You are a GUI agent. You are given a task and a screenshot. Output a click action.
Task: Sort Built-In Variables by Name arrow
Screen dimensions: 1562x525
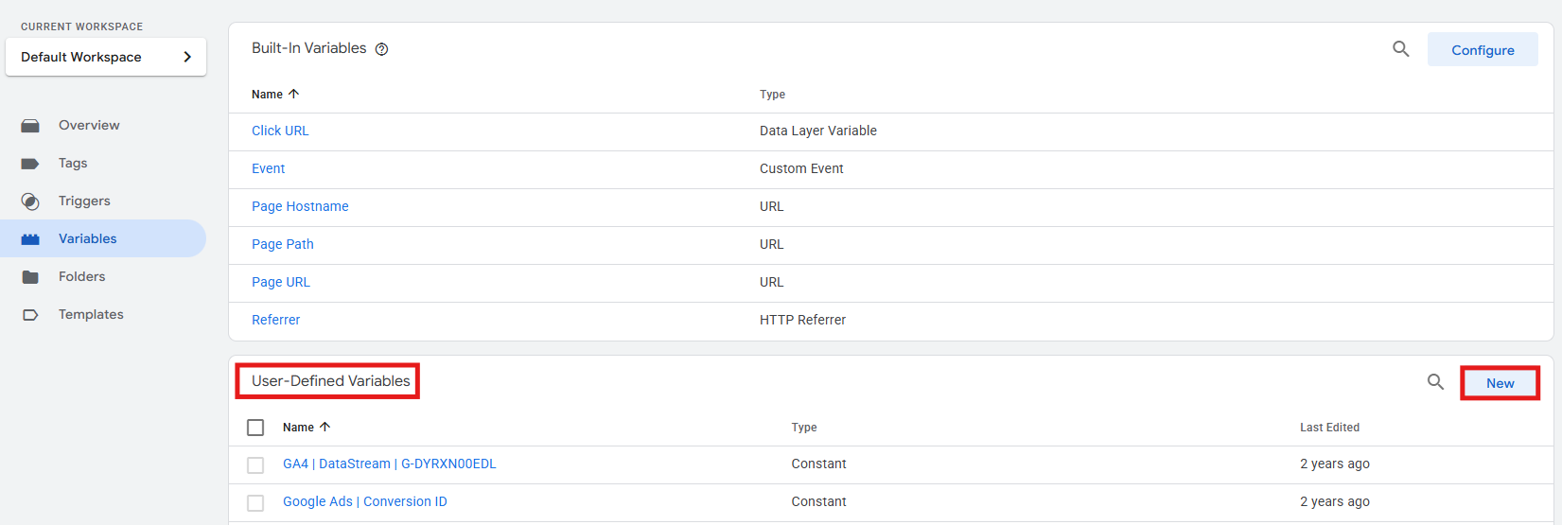[x=294, y=94]
